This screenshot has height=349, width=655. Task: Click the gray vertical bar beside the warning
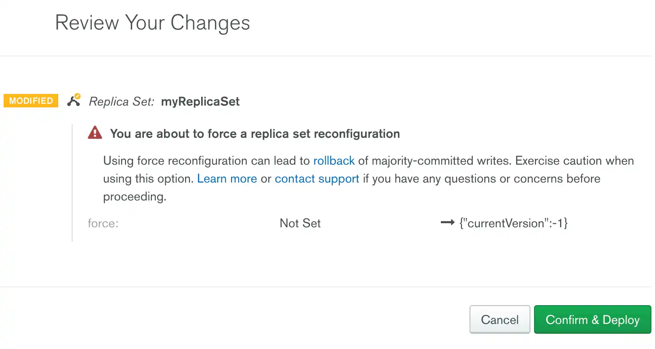pos(72,183)
